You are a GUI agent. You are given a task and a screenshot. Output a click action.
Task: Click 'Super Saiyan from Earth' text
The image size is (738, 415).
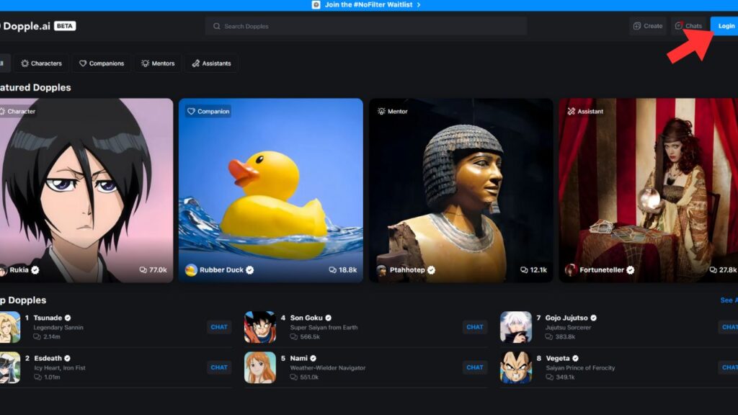(324, 328)
